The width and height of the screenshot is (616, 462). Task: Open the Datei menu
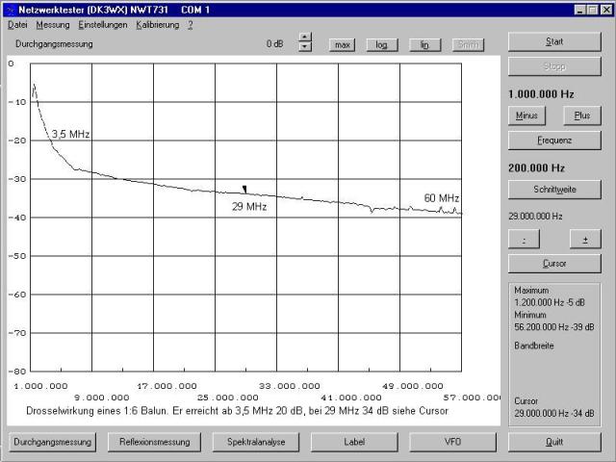point(17,25)
